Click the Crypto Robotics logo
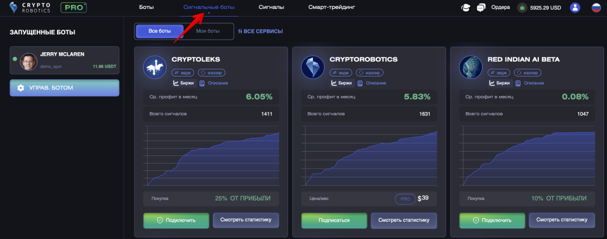 [x=30, y=7]
